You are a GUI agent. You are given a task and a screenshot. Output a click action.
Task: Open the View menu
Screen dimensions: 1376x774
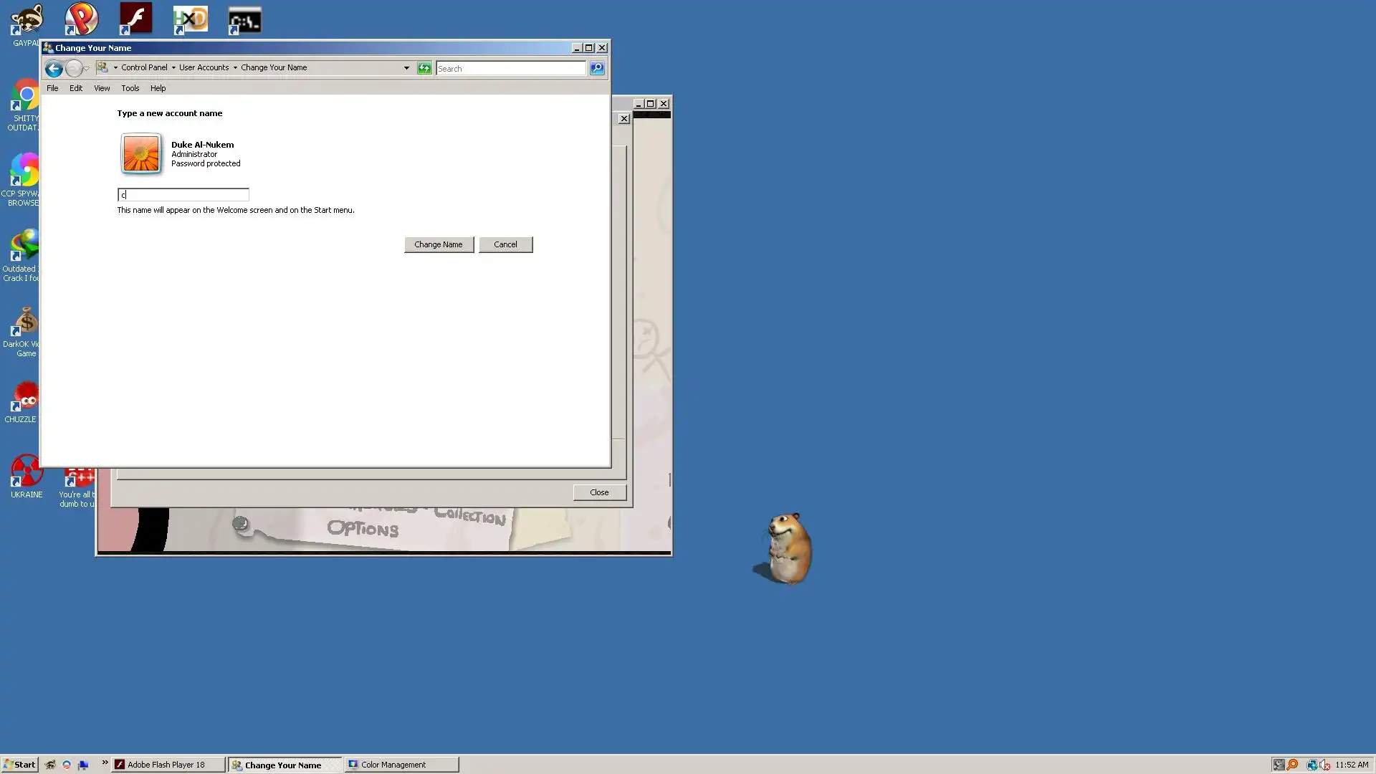102,88
